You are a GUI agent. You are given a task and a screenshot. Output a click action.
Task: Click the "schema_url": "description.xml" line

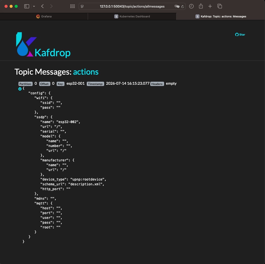(x=72, y=184)
